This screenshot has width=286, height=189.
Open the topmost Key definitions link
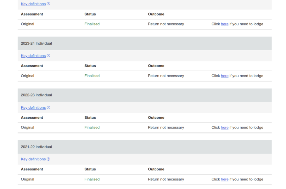(x=33, y=4)
